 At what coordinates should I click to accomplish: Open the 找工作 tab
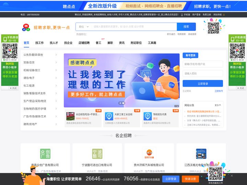pyautogui.click(x=39, y=43)
